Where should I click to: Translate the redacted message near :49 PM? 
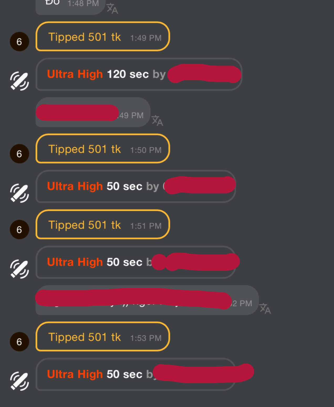coord(157,120)
